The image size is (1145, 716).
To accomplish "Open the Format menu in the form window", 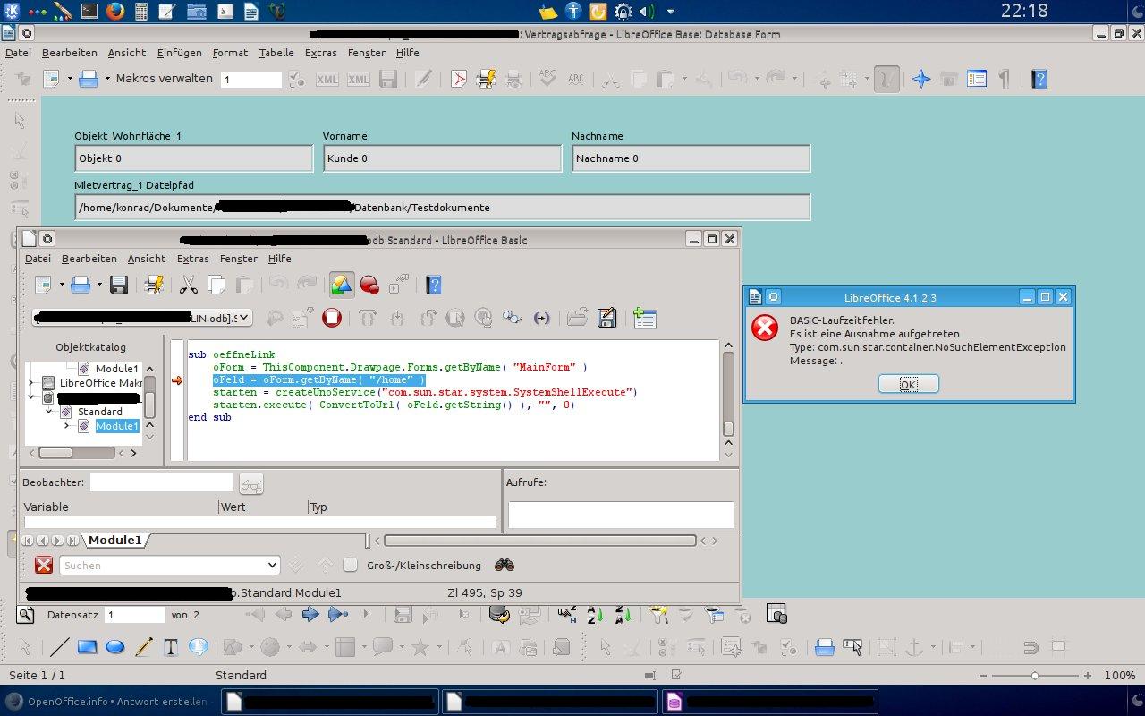I will click(x=230, y=53).
